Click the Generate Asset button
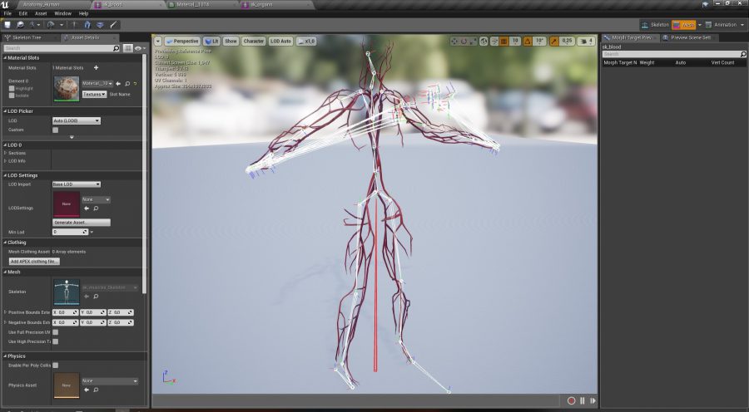The width and height of the screenshot is (749, 412). 82,223
